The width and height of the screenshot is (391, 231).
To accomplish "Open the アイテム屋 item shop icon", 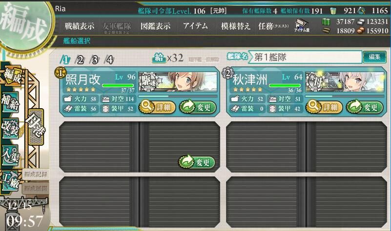I will pyautogui.click(x=302, y=26).
